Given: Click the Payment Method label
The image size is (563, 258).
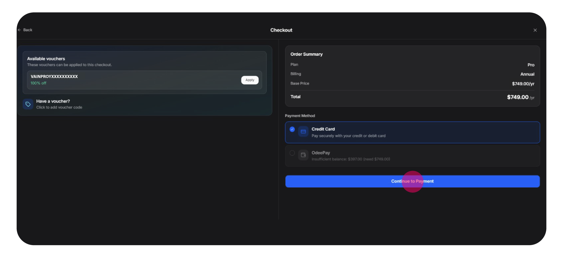Looking at the screenshot, I should pyautogui.click(x=300, y=116).
